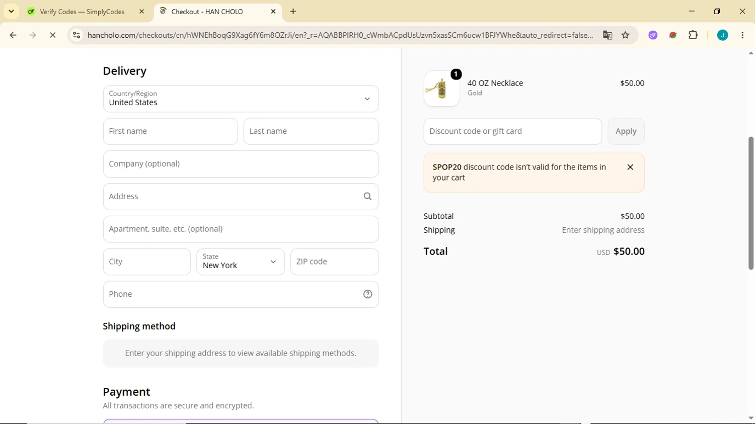755x424 pixels.
Task: Bookmark this page with the star icon
Action: 626,35
